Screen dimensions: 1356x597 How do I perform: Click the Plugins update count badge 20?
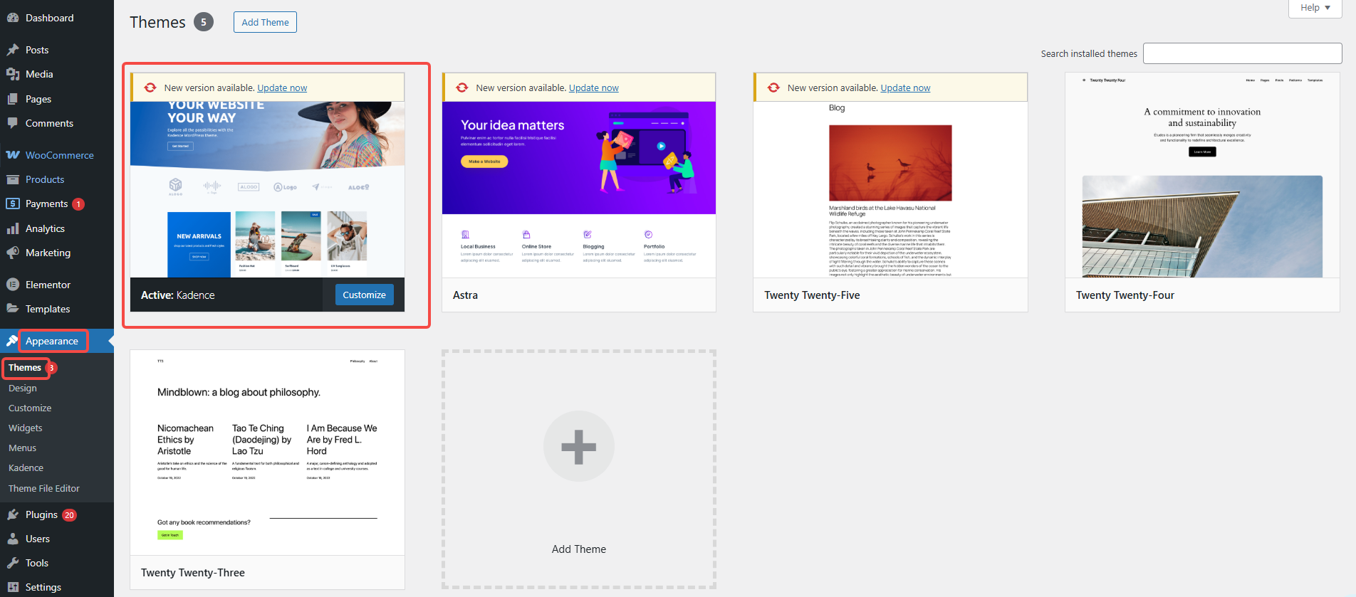click(x=69, y=515)
